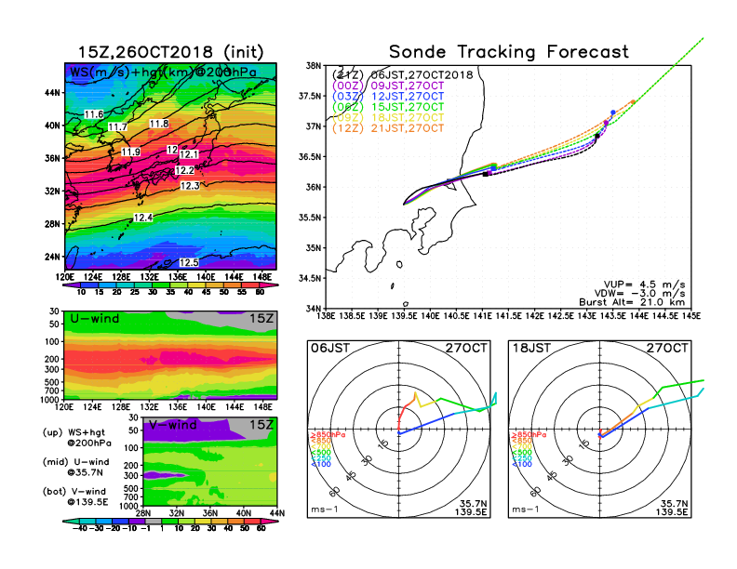The width and height of the screenshot is (737, 569).
Task: Select the blue "(03Z) 12JST,27OCT" legend entry
Action: (388, 97)
